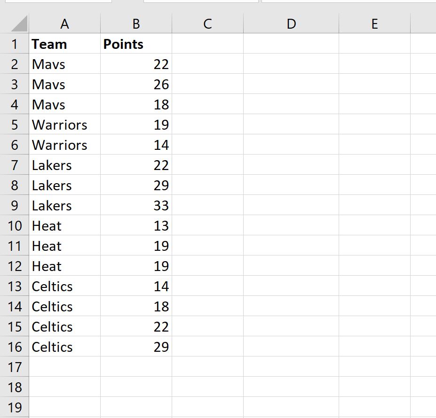Screen dimensions: 436x418
Task: Select the cell with value 33
Action: [x=136, y=205]
